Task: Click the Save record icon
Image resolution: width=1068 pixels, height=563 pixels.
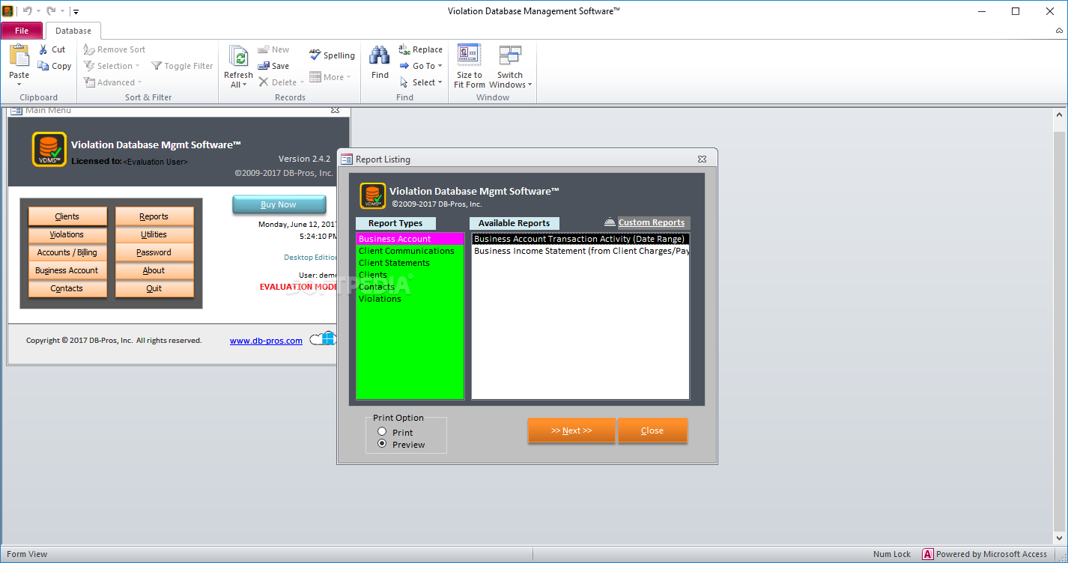Action: click(x=264, y=66)
